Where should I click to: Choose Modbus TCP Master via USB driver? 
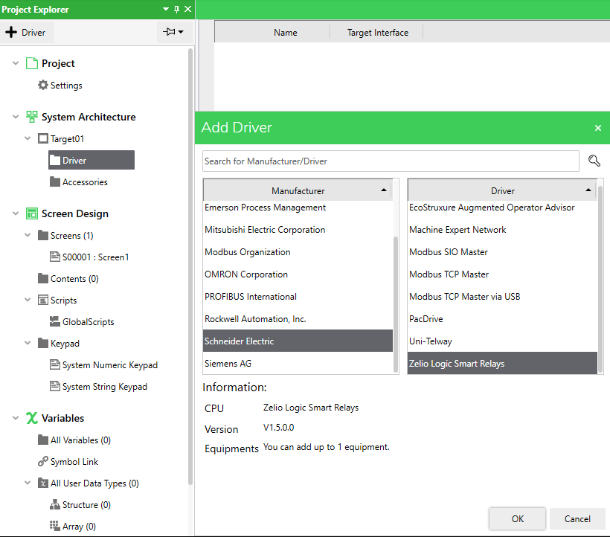[502, 296]
